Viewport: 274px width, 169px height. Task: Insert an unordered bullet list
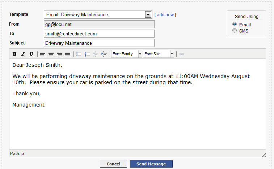coord(79,54)
